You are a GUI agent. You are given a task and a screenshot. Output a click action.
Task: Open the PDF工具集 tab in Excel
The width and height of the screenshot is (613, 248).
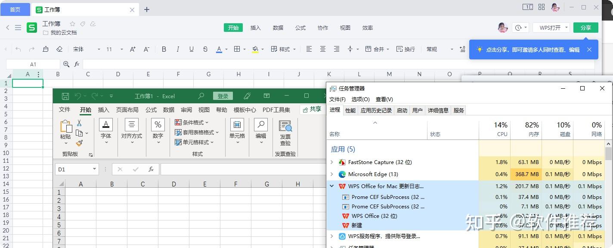coord(276,110)
